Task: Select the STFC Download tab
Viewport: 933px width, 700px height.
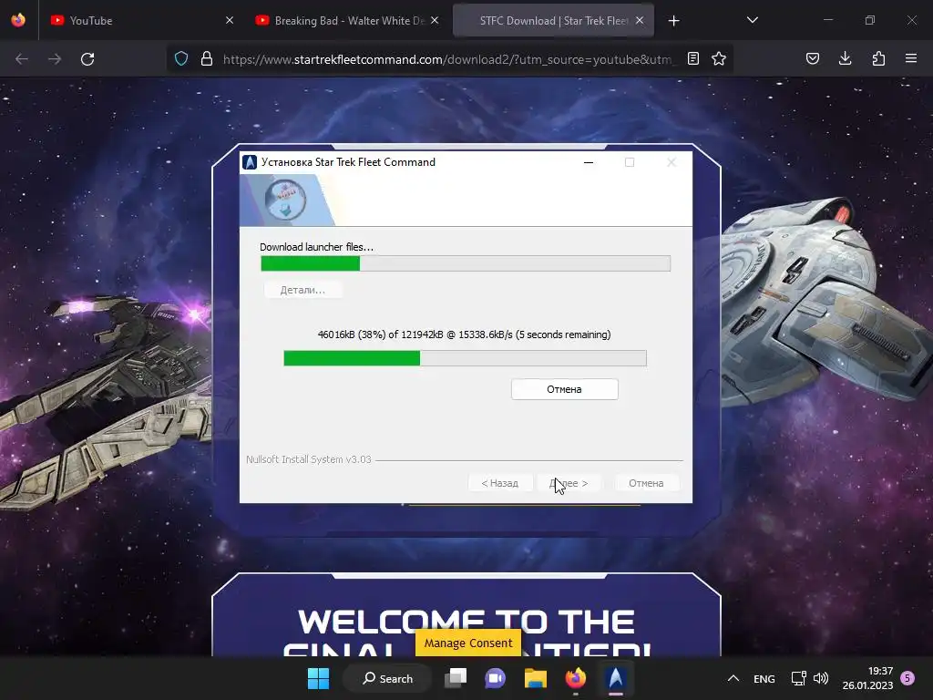Action: [x=553, y=20]
